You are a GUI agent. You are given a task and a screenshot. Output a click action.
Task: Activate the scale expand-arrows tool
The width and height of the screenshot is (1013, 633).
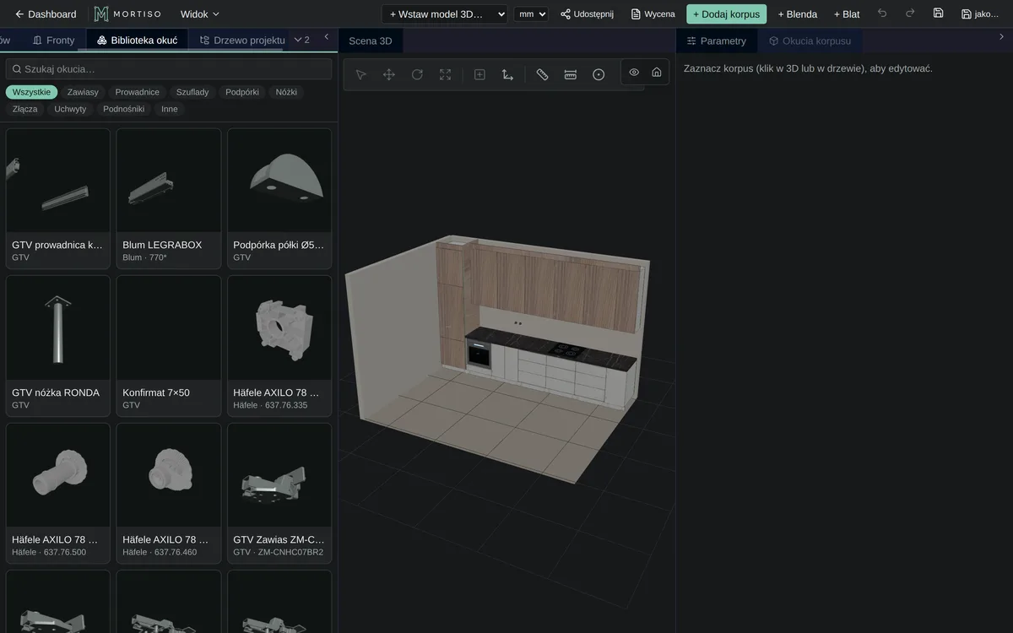446,74
